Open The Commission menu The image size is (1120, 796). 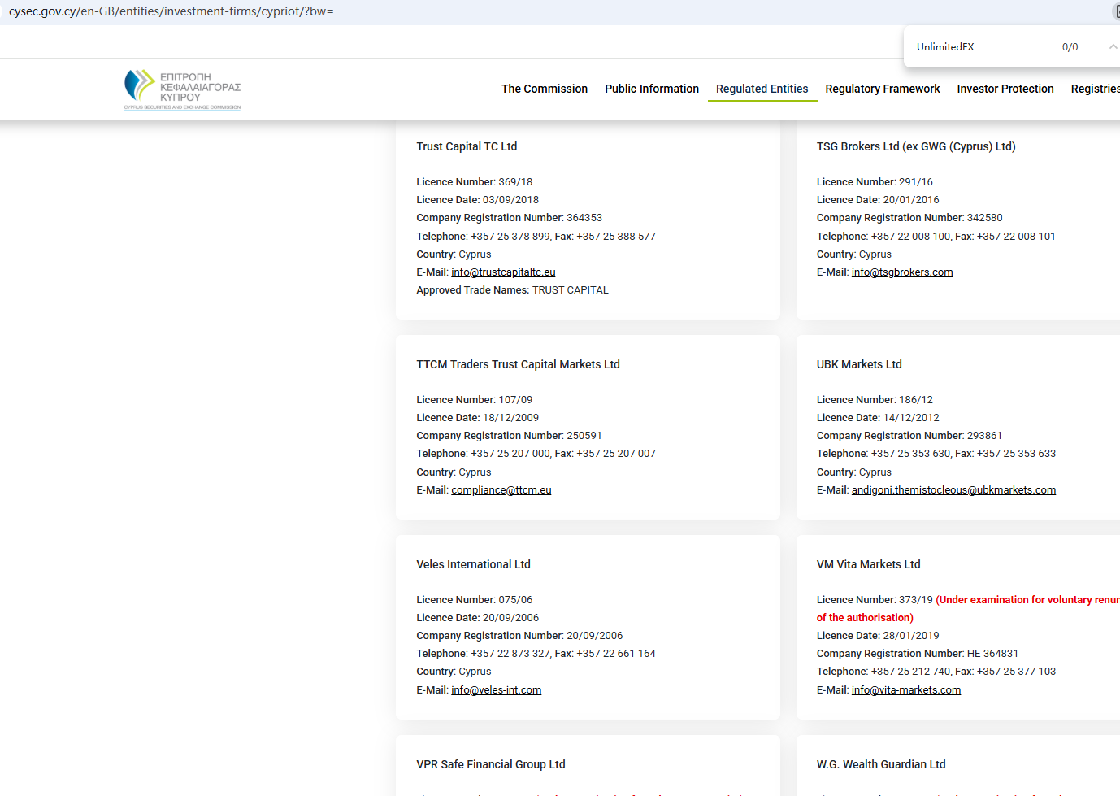click(544, 89)
